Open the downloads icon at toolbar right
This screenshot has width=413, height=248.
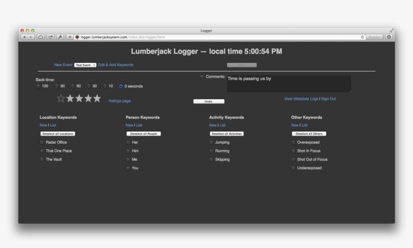(x=389, y=37)
